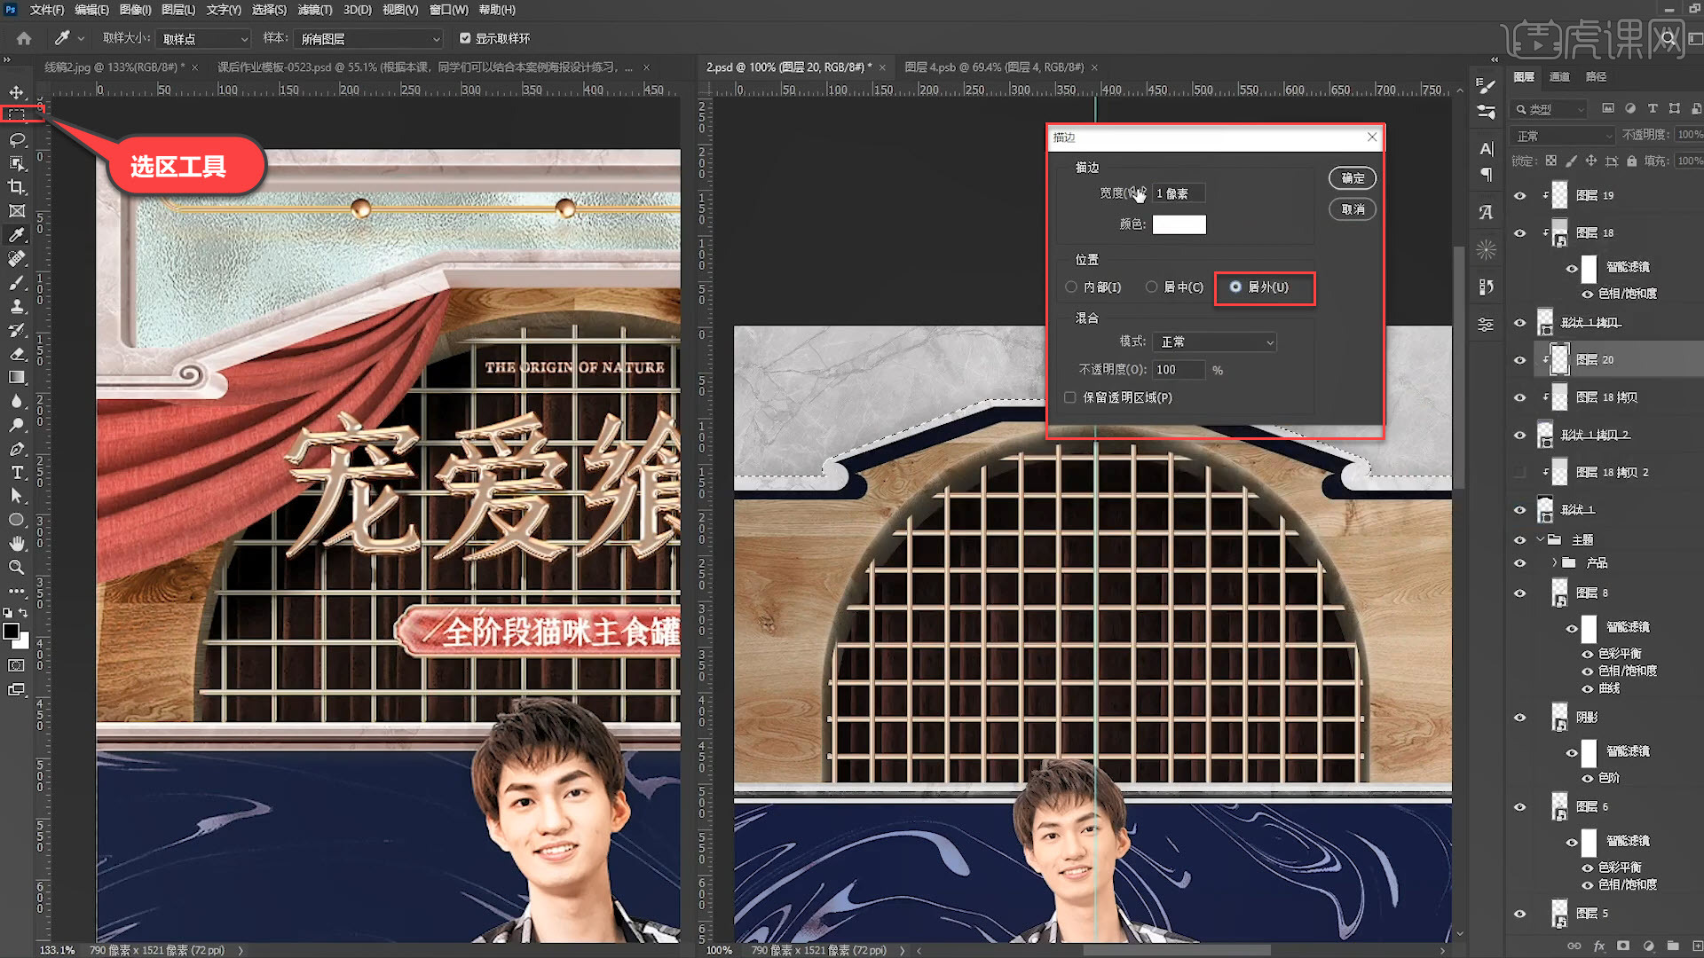
Task: Select the Crop tool
Action: [17, 187]
